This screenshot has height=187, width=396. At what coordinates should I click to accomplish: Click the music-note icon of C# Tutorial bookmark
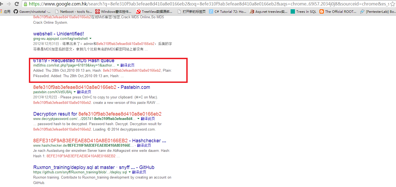tap(211, 11)
